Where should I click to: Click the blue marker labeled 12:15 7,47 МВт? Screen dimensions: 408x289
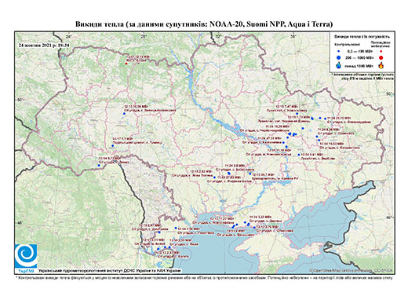pyautogui.click(x=297, y=114)
